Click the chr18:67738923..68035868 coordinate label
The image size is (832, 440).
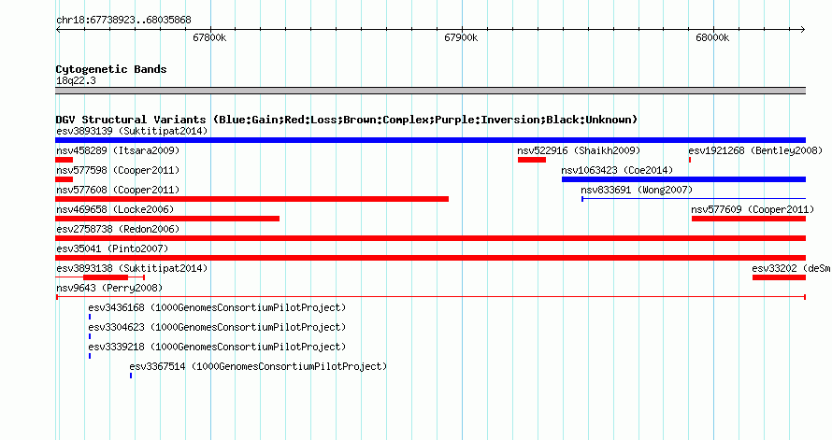click(x=123, y=21)
